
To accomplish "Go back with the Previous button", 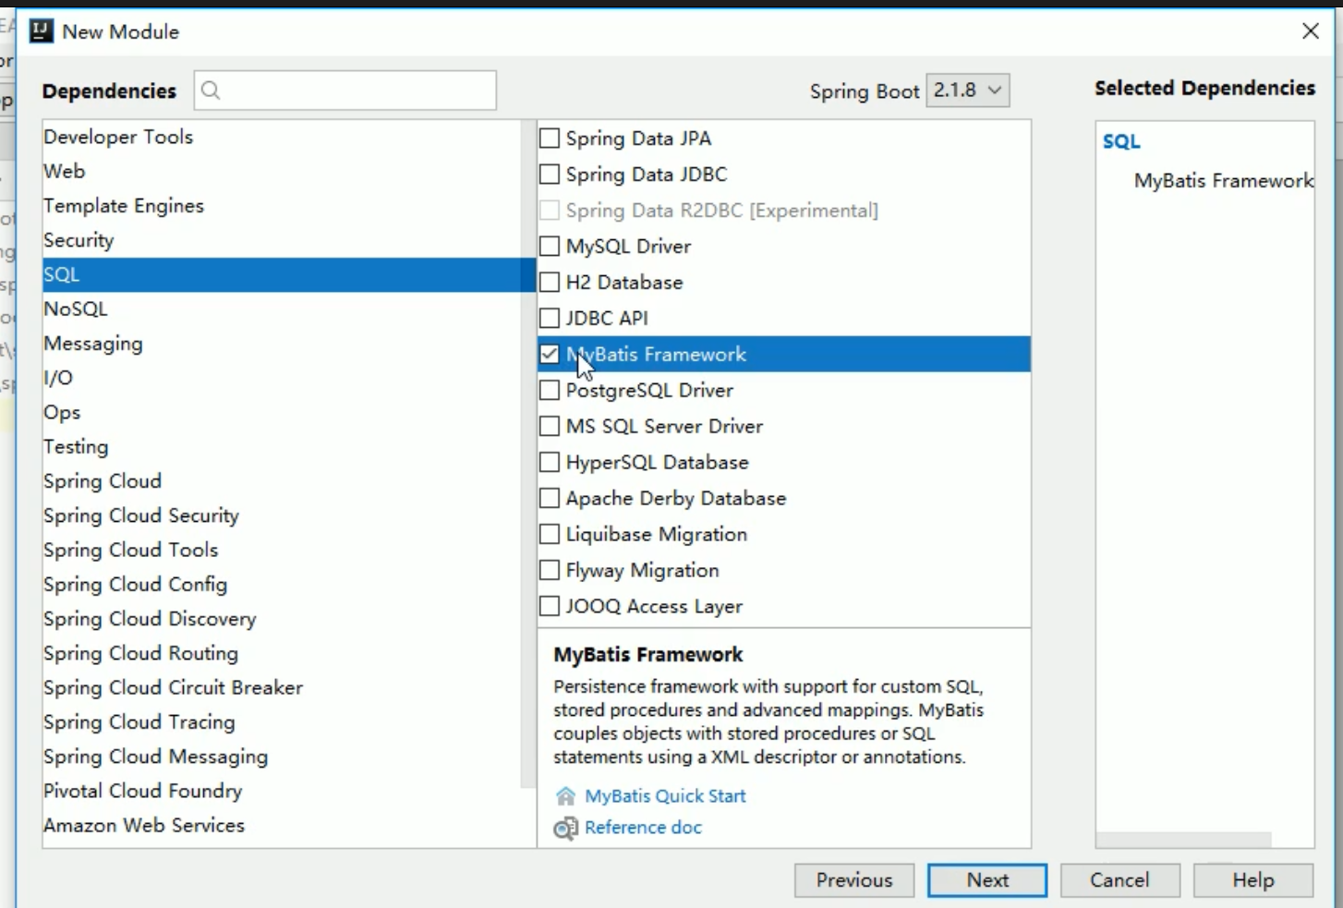I will coord(853,880).
